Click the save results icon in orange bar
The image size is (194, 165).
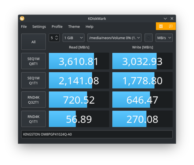pyautogui.click(x=161, y=26)
